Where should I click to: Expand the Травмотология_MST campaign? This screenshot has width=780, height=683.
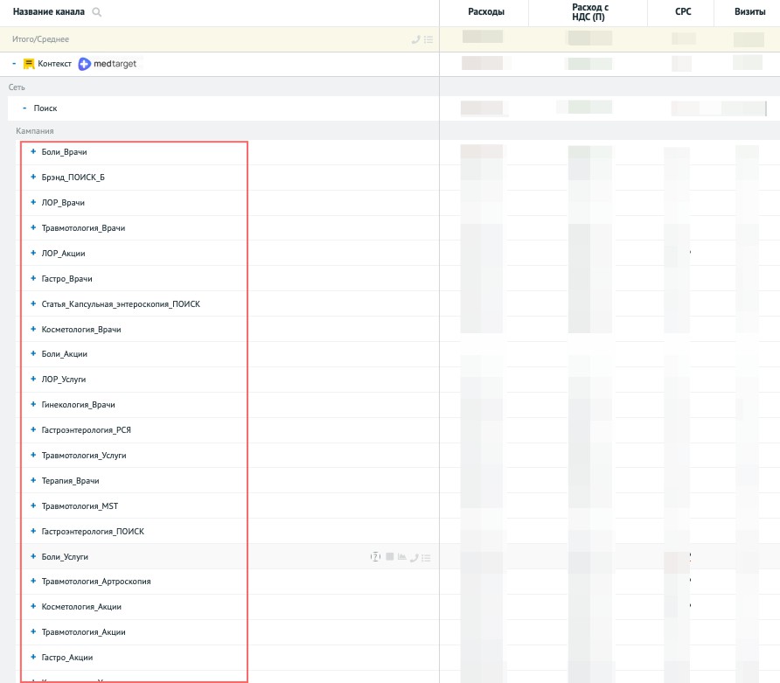click(33, 506)
